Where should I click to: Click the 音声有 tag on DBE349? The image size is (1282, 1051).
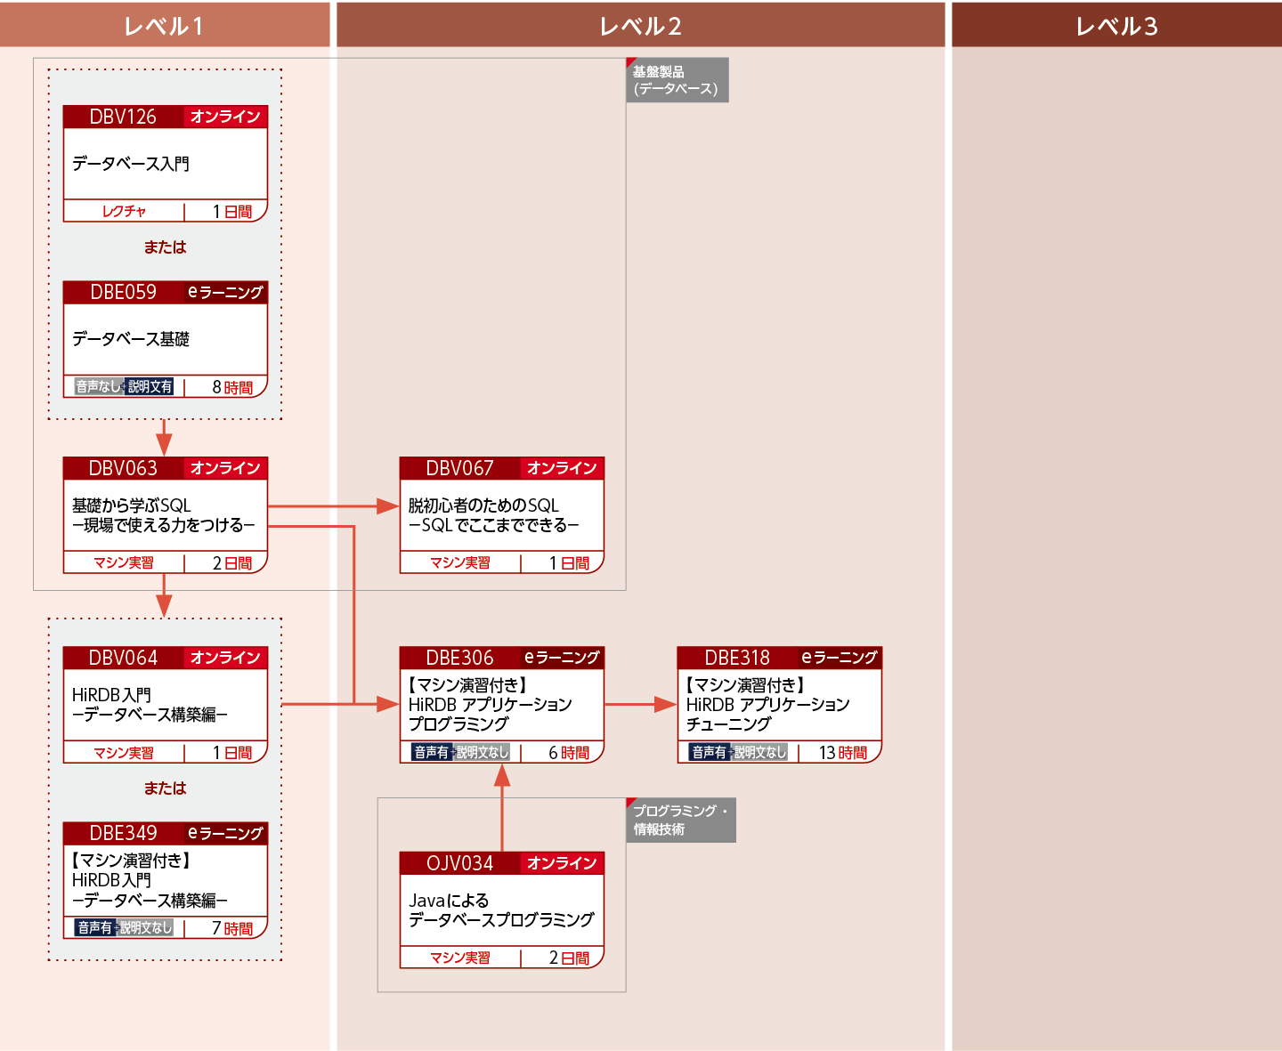tap(94, 928)
